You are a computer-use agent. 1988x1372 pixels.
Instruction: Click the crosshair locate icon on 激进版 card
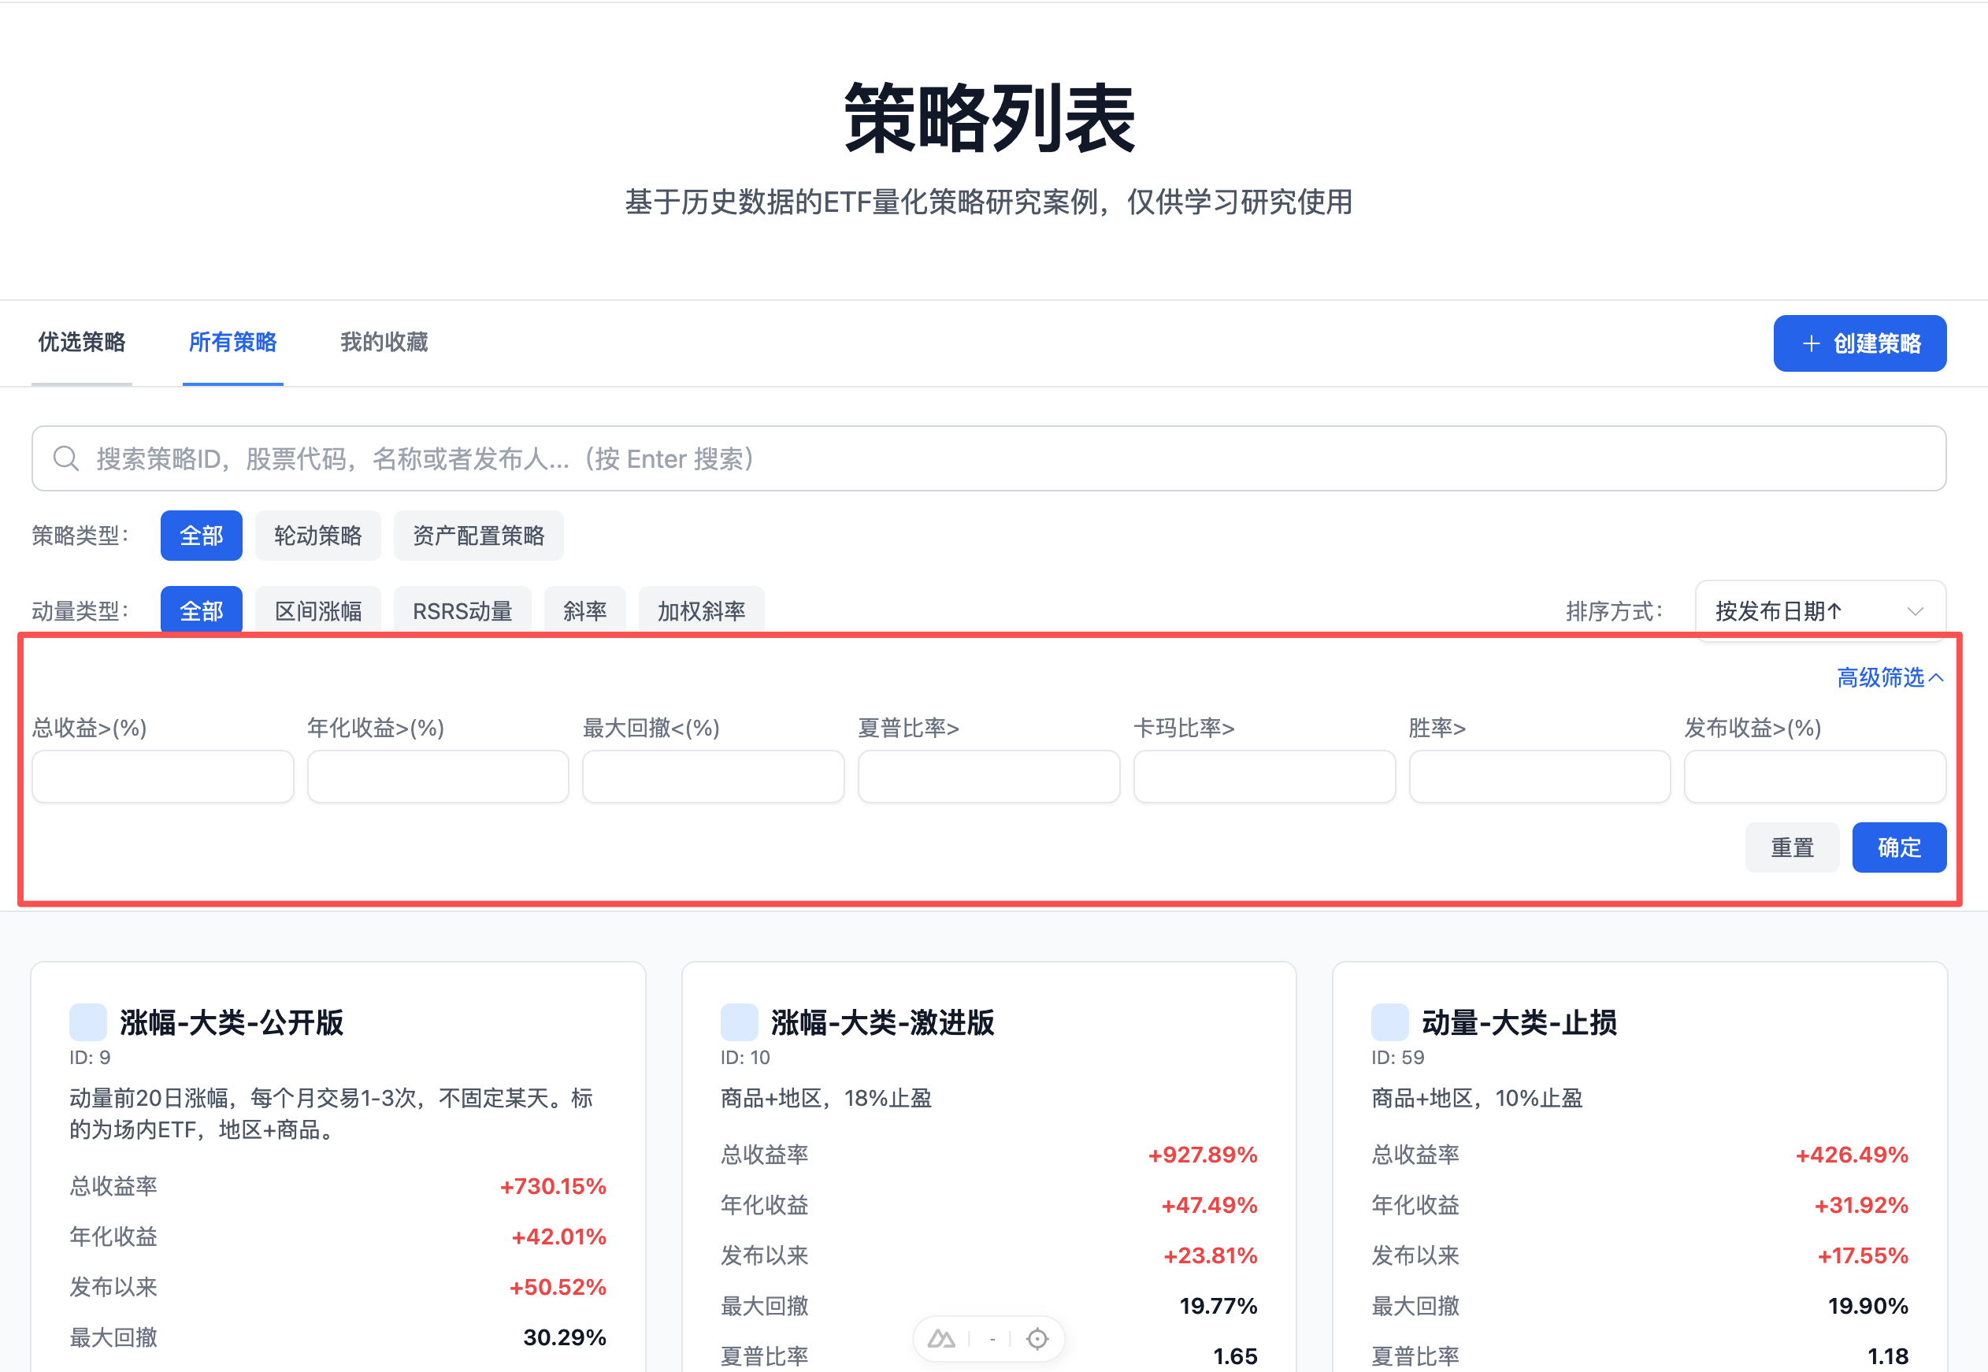(1037, 1338)
